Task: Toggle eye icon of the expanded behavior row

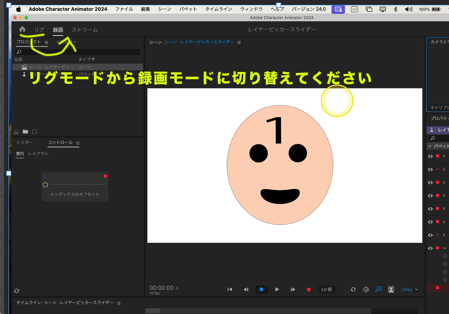Action: (x=430, y=248)
